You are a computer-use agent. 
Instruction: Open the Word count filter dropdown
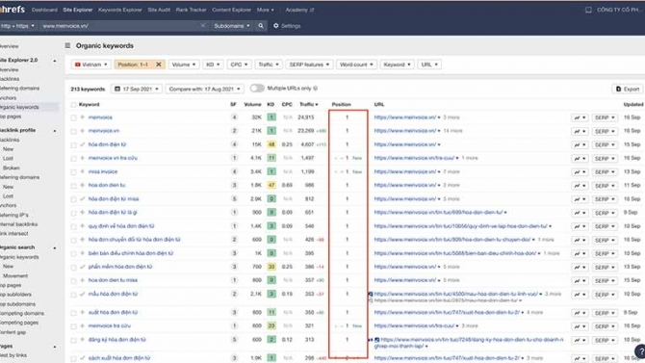click(x=356, y=65)
